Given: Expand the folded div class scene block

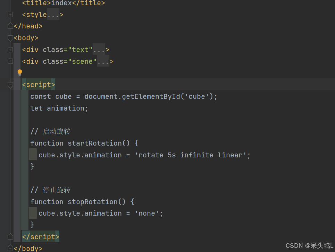Looking at the screenshot, I should coord(10,61).
